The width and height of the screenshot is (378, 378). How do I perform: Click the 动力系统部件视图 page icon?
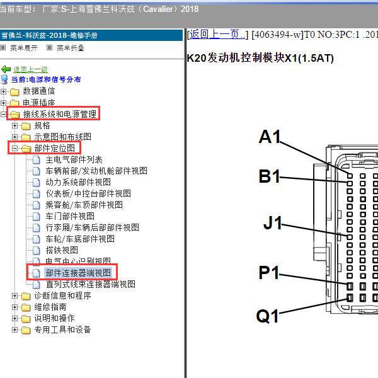tap(37, 182)
